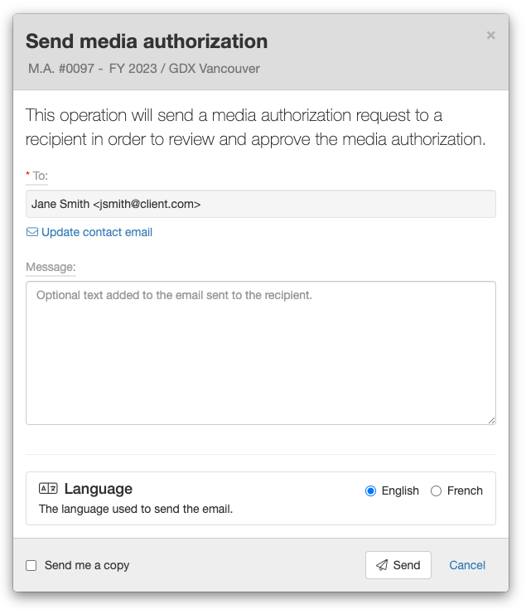This screenshot has width=526, height=609.
Task: Click the English language label
Action: coord(400,491)
